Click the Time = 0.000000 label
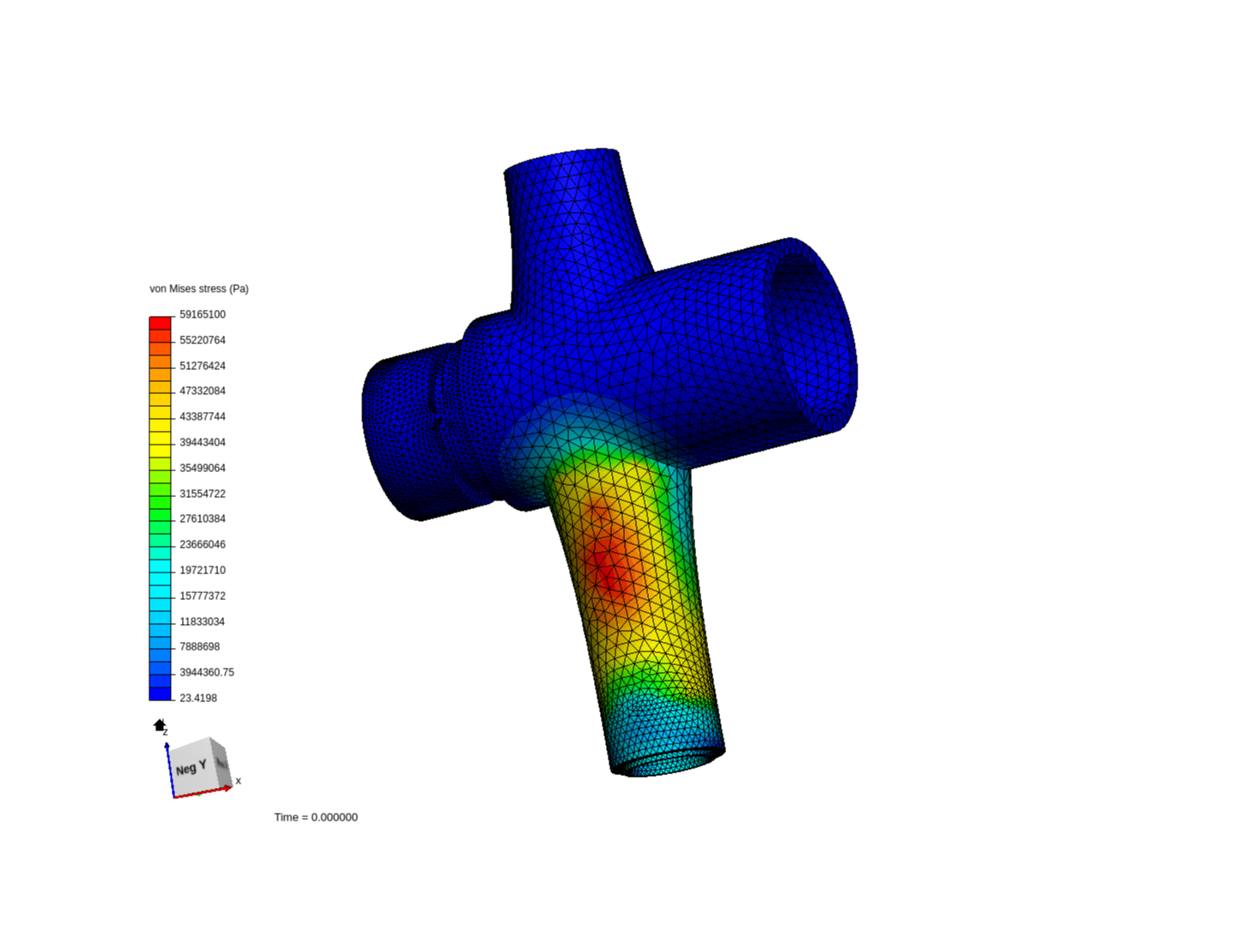1236x927 pixels. point(316,817)
